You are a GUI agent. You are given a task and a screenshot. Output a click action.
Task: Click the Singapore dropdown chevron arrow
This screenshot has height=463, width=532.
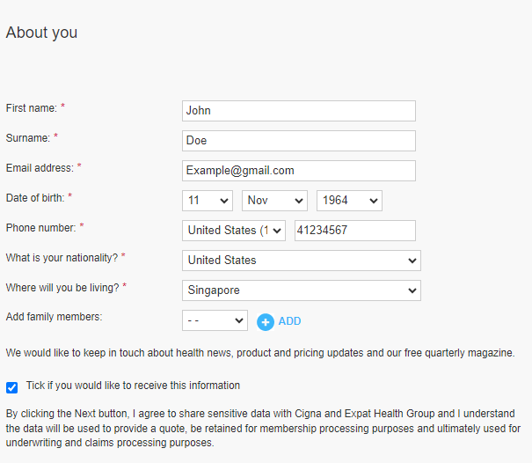pyautogui.click(x=412, y=290)
